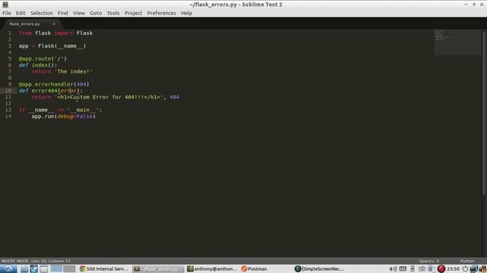Click the tray icon left of clipboard
Screen dimensions: 487x273
point(422,269)
